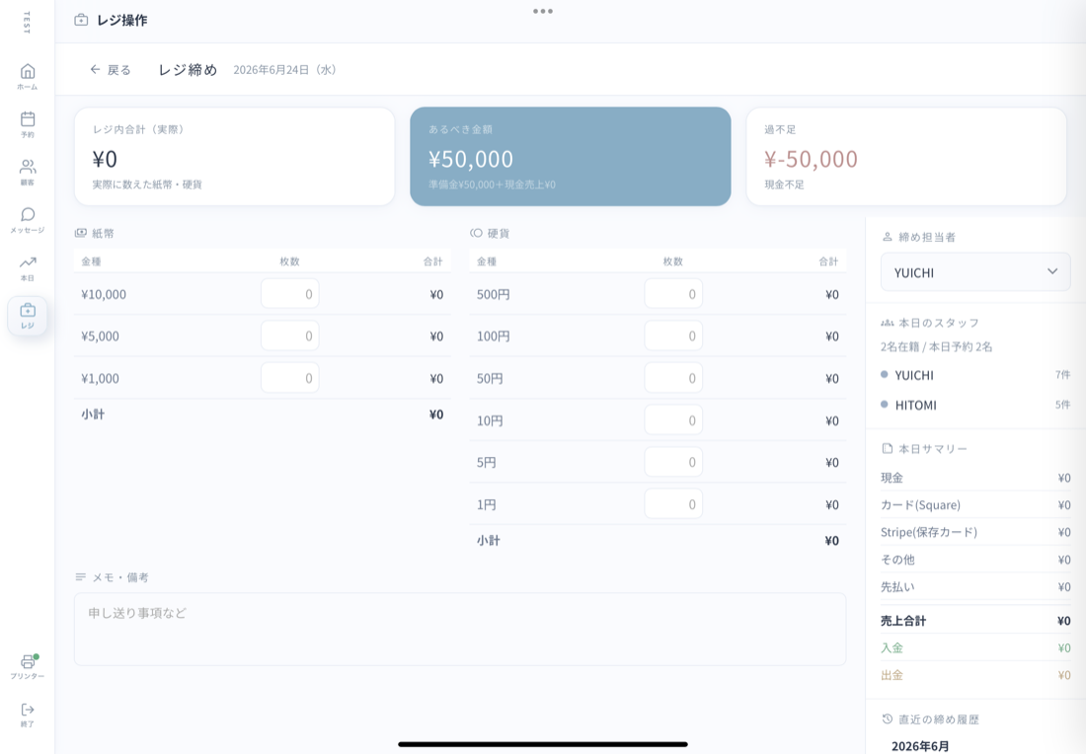This screenshot has width=1086, height=754.
Task: Click the ¥10,000 bill count field
Action: pos(289,293)
